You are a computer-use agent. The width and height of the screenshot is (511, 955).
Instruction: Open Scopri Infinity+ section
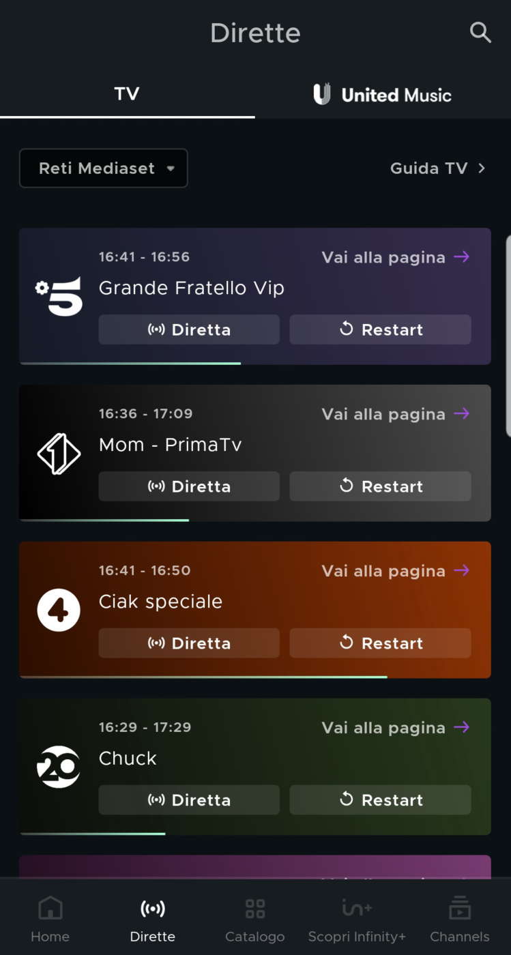357,919
